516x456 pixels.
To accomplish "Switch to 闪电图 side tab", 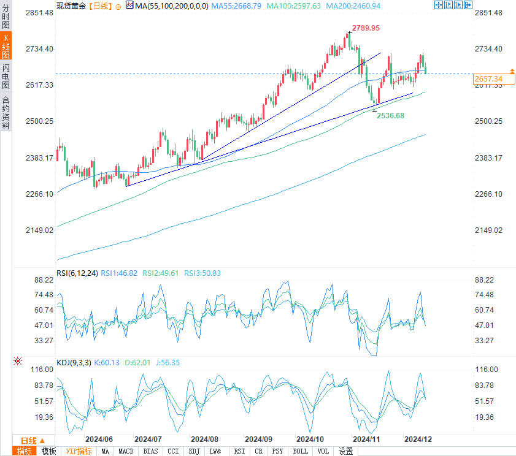I will (x=6, y=77).
